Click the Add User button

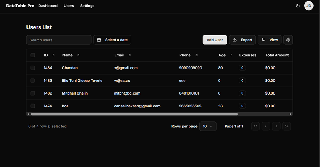215,40
